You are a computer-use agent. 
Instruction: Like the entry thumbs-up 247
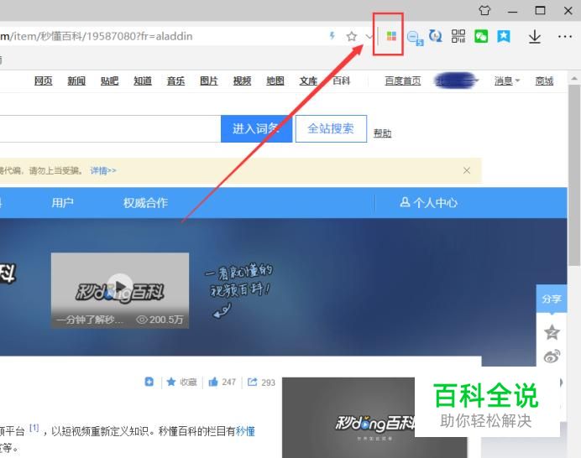pyautogui.click(x=222, y=383)
